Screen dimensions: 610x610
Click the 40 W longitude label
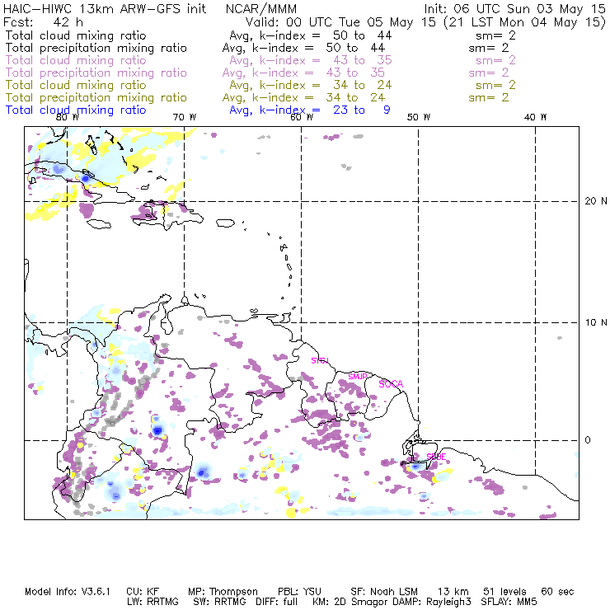(535, 117)
